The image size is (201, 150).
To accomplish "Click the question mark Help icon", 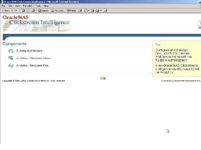I will point(199,23).
